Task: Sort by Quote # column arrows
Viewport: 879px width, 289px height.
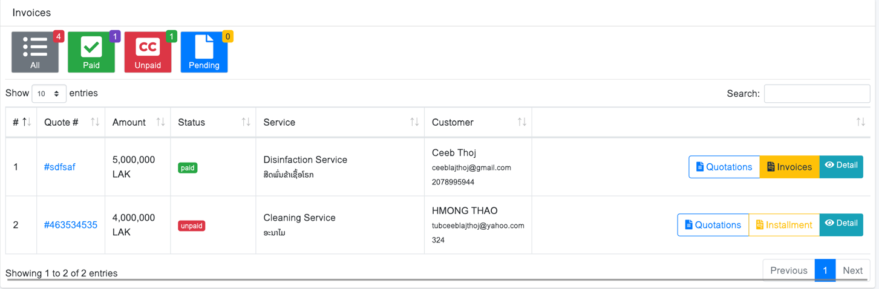Action: [x=95, y=122]
